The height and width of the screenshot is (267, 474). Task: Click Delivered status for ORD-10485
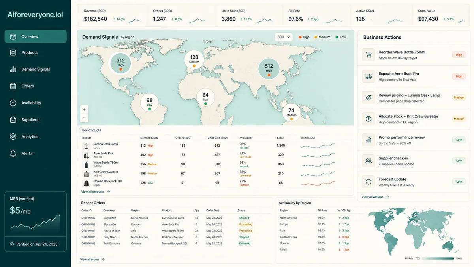coord(245,243)
